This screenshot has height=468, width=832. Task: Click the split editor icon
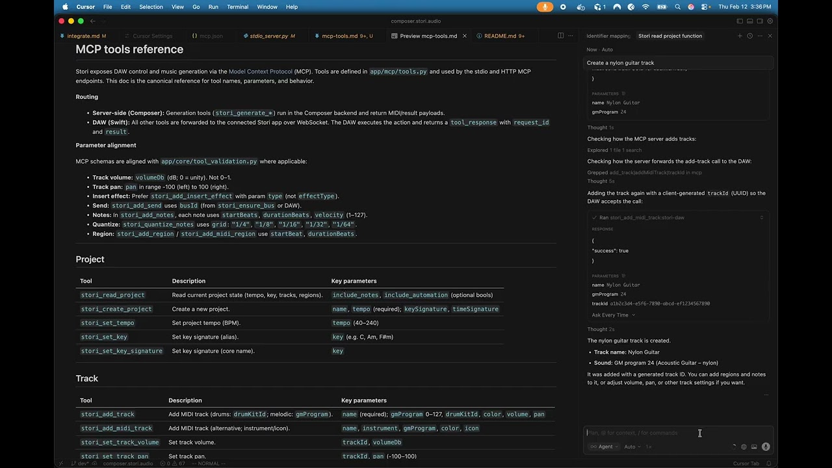pos(561,36)
